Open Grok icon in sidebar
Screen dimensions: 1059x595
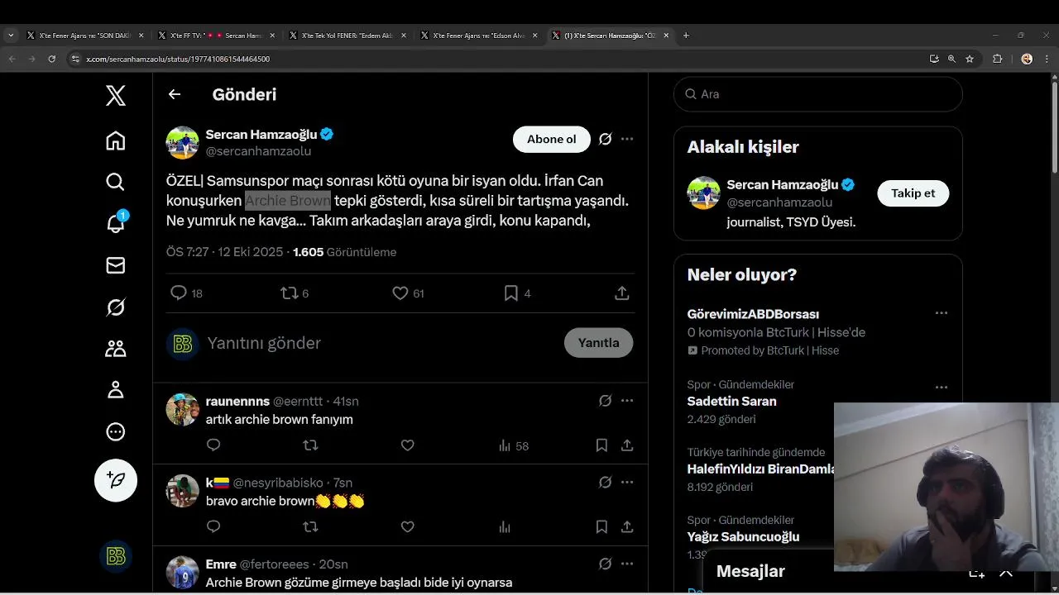116,307
